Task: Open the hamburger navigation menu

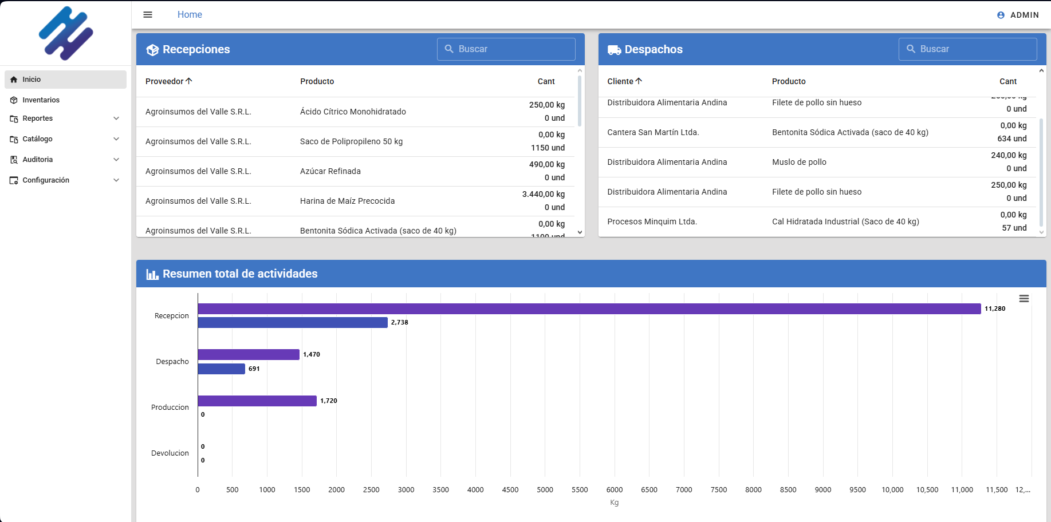Action: pos(148,15)
